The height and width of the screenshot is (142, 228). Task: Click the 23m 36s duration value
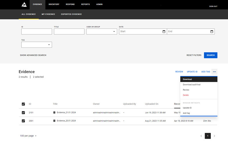(207, 121)
